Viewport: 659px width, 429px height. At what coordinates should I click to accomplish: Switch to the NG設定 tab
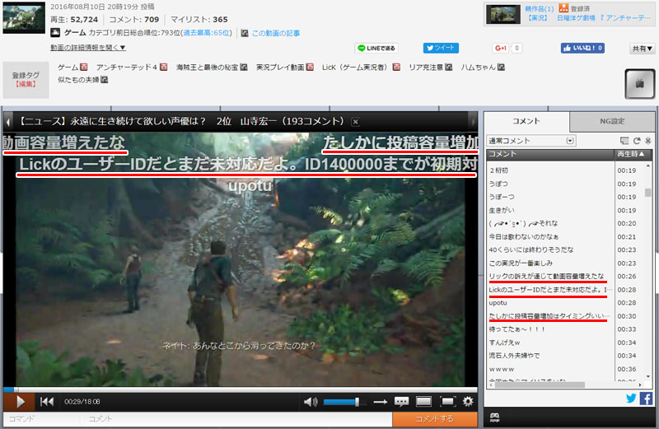pos(612,121)
